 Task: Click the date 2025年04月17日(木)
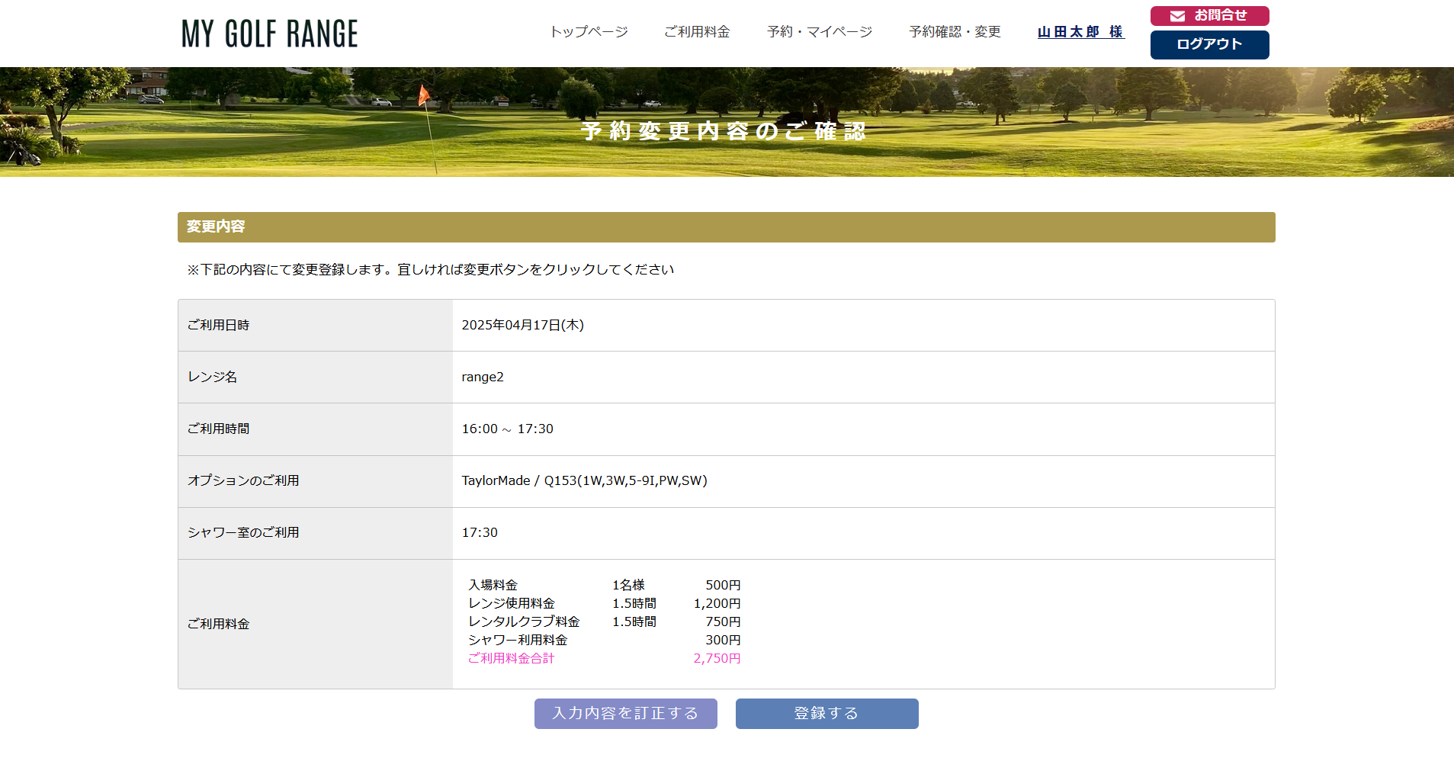tap(522, 326)
